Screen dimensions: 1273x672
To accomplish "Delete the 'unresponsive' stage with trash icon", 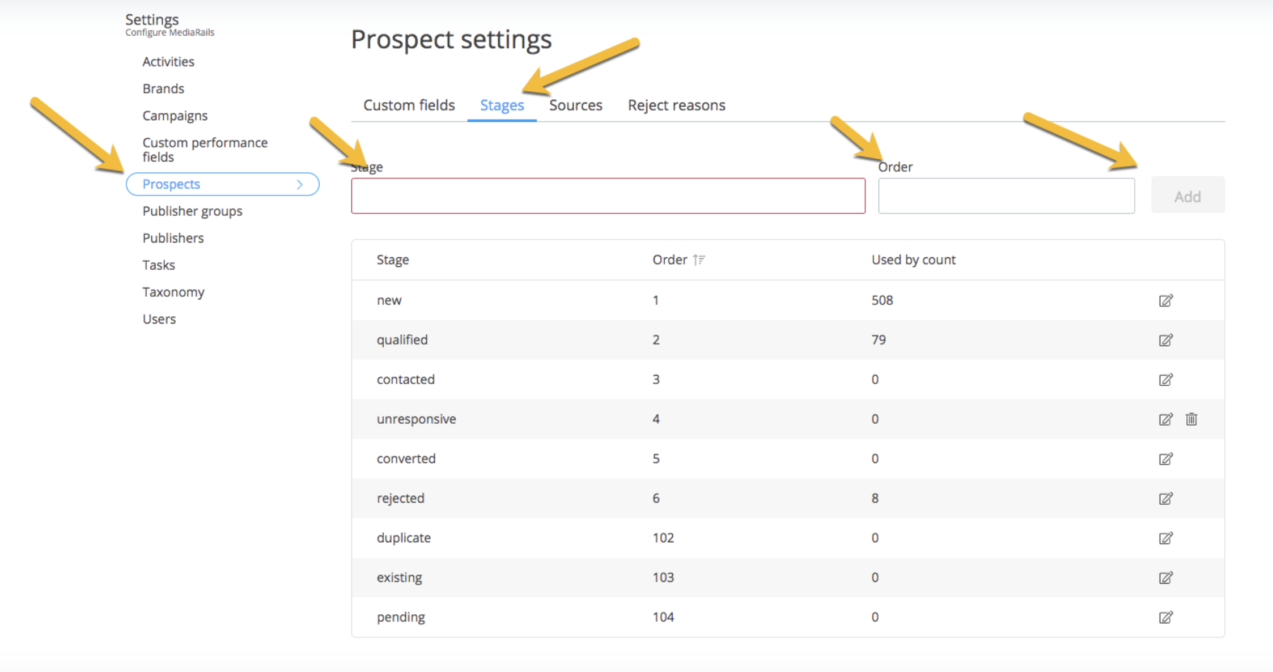I will tap(1191, 419).
